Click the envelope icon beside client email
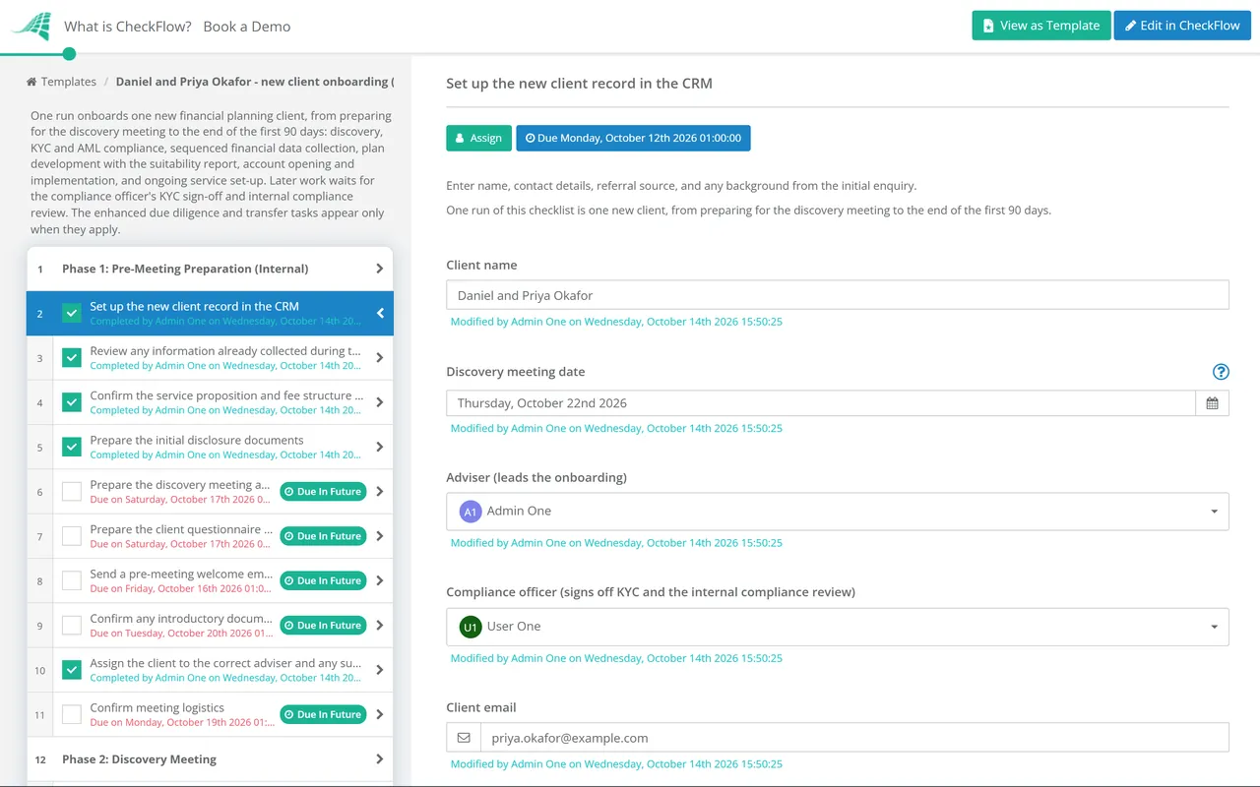The height and width of the screenshot is (787, 1260). point(464,738)
